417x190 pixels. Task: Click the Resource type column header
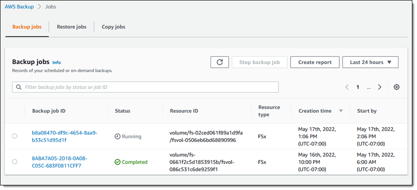269,111
